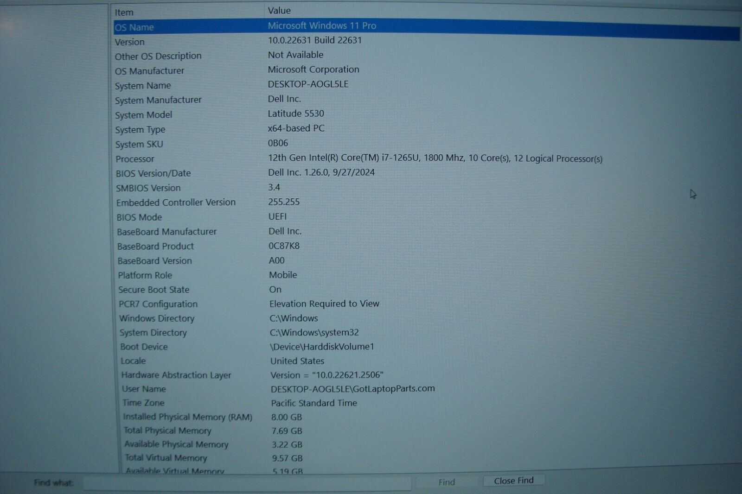The image size is (742, 494).
Task: Click the value 3.22 GB
Action: (x=287, y=445)
